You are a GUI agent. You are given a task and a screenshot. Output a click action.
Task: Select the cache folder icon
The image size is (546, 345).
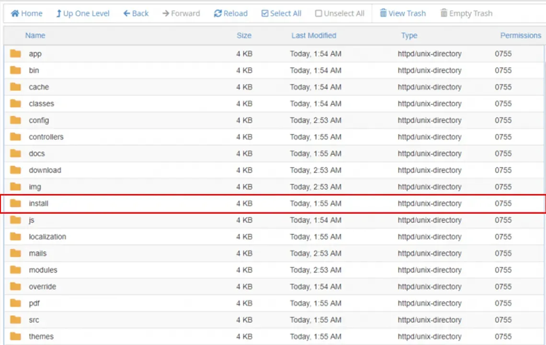(15, 87)
